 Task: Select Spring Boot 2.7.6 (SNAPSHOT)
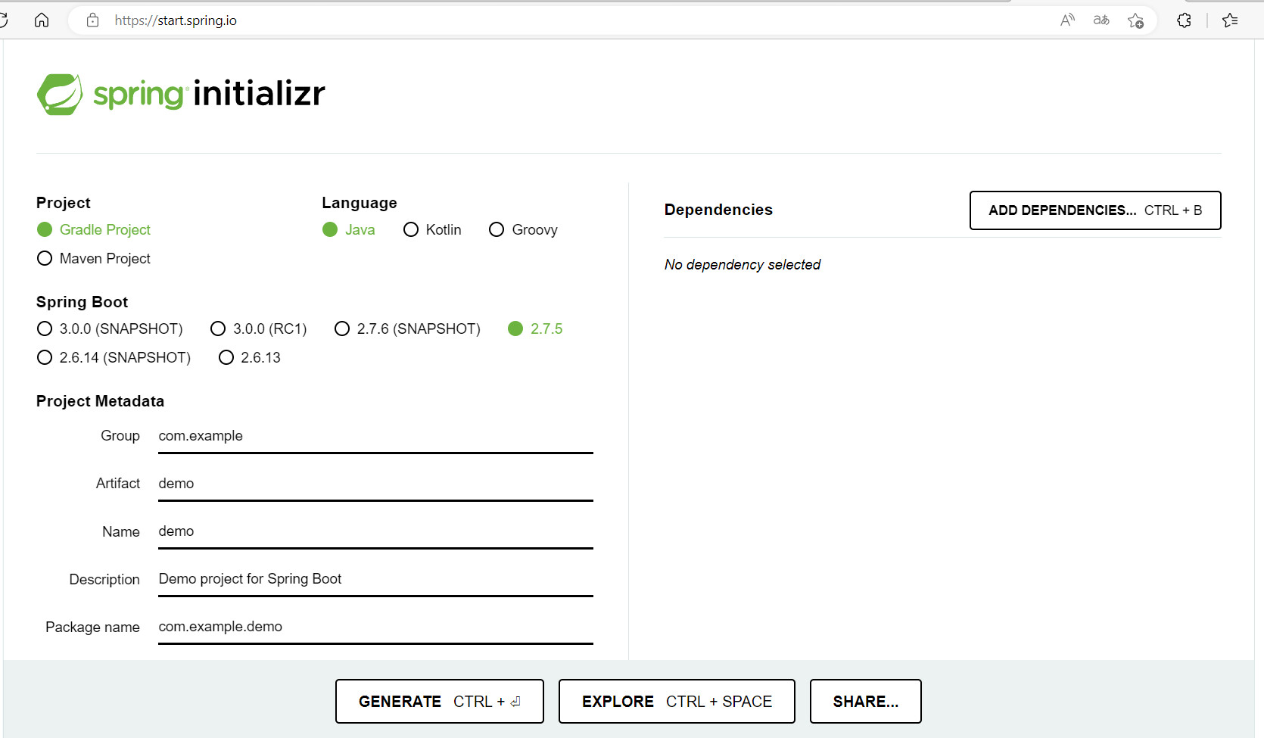point(408,329)
